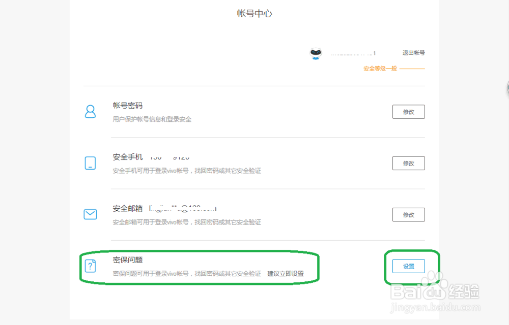Image resolution: width=509 pixels, height=325 pixels.
Task: Click 修改 next to the secure phone number
Action: pos(409,163)
